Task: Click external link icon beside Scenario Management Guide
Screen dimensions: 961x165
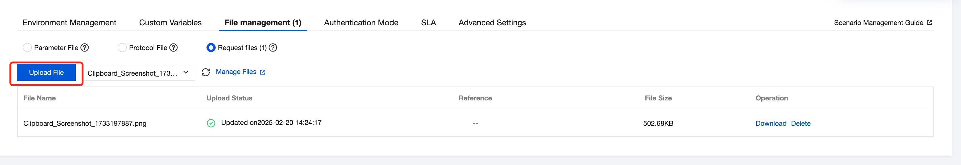Action: tap(929, 23)
